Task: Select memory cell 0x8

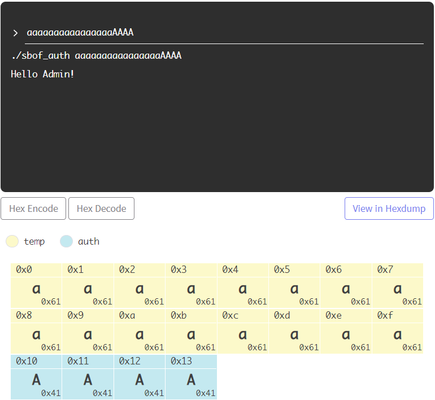Action: pyautogui.click(x=36, y=332)
